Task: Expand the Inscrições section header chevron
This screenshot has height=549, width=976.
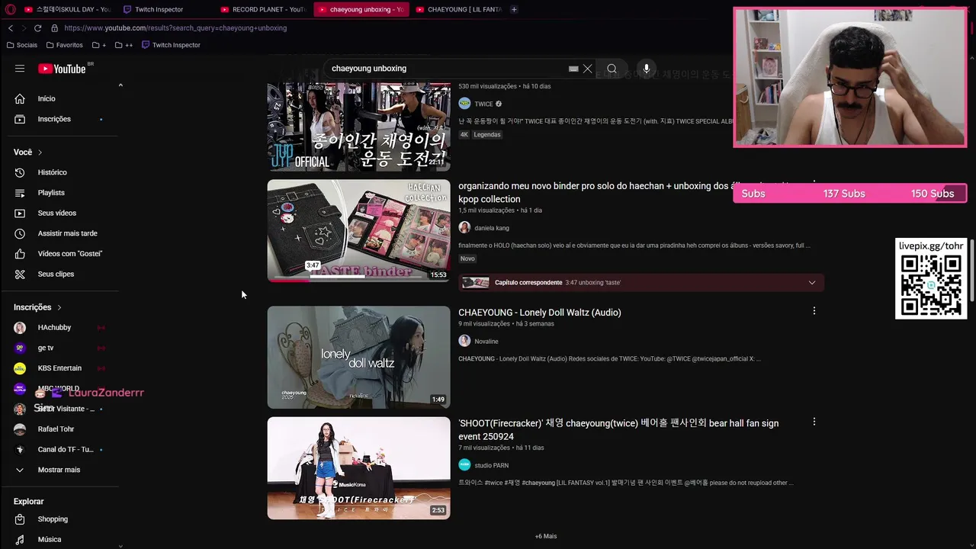Action: coord(59,307)
